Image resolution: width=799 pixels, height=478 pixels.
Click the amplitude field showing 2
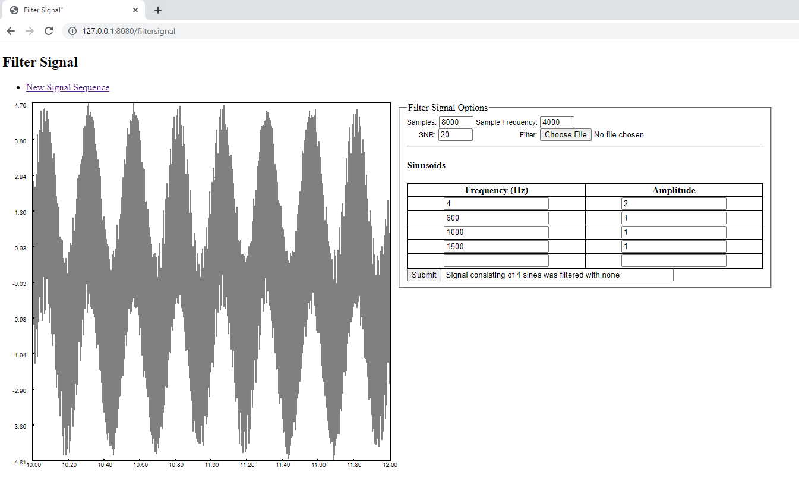pyautogui.click(x=674, y=203)
